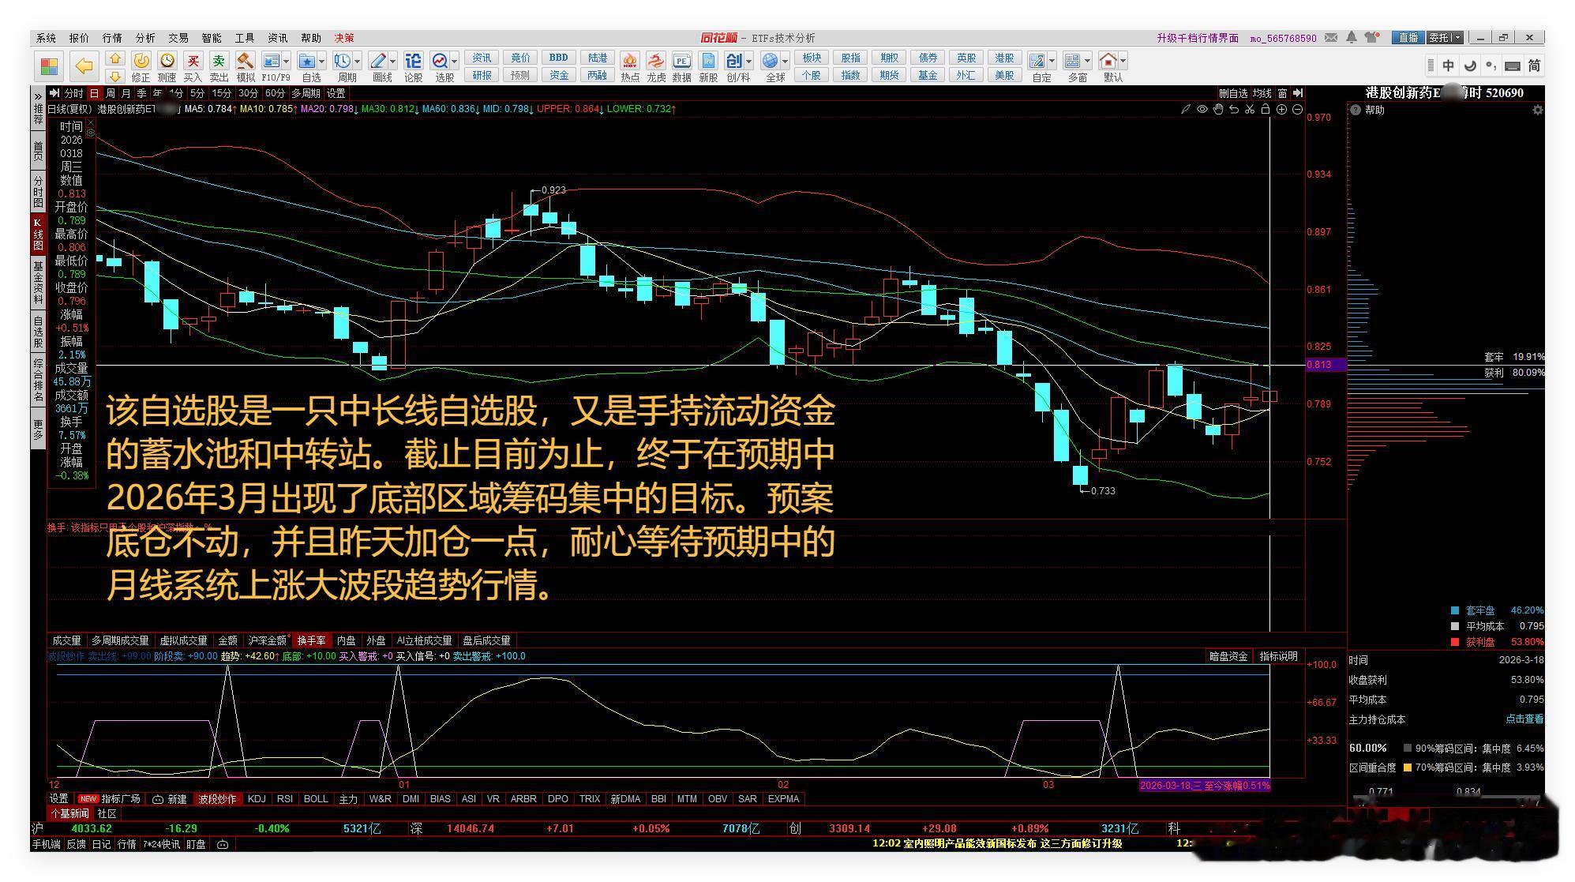Click the 指标说明 button
The width and height of the screenshot is (1575, 882).
pyautogui.click(x=1278, y=656)
